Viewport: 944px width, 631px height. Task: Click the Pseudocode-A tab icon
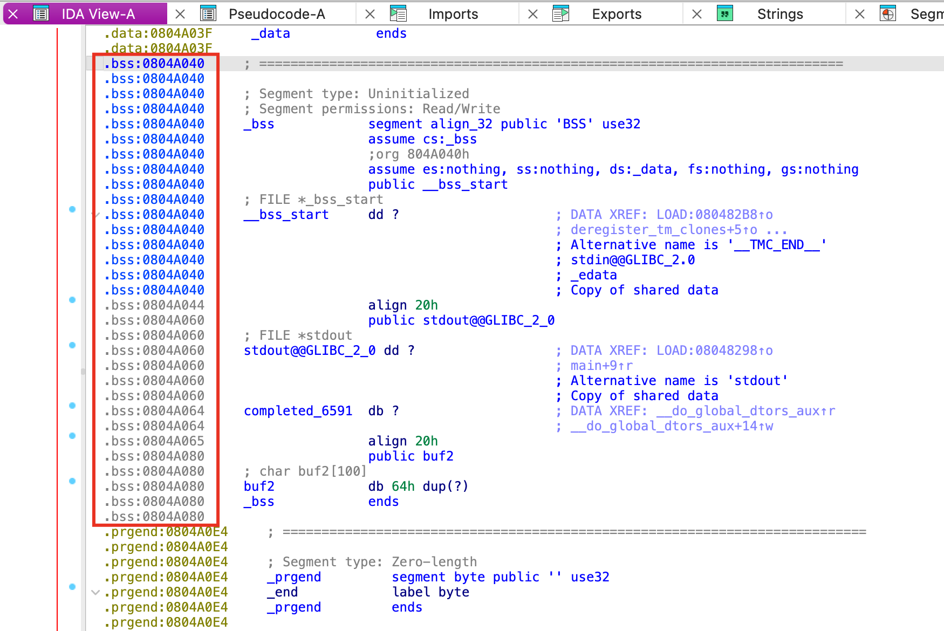tap(208, 14)
